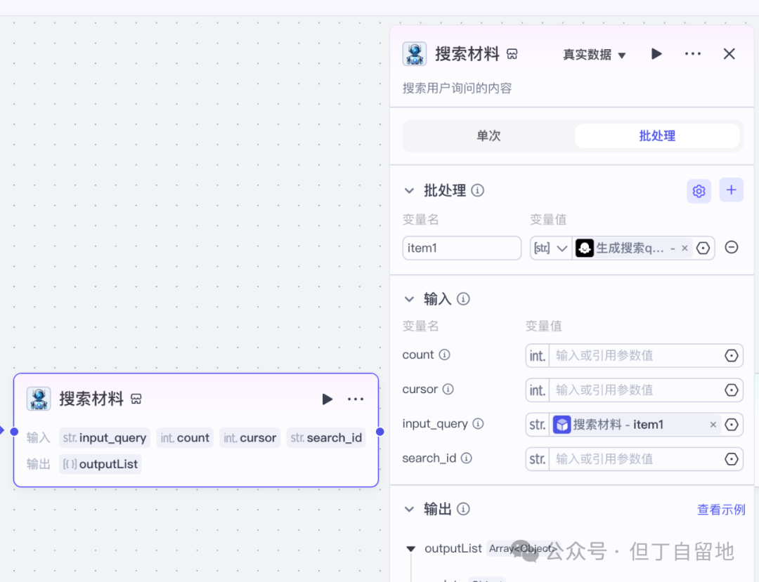Open the more options icon on the canvas node
The height and width of the screenshot is (582, 759).
pos(356,399)
